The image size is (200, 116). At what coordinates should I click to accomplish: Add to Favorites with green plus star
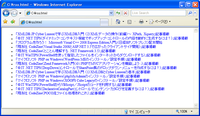pyautogui.click(x=13, y=21)
